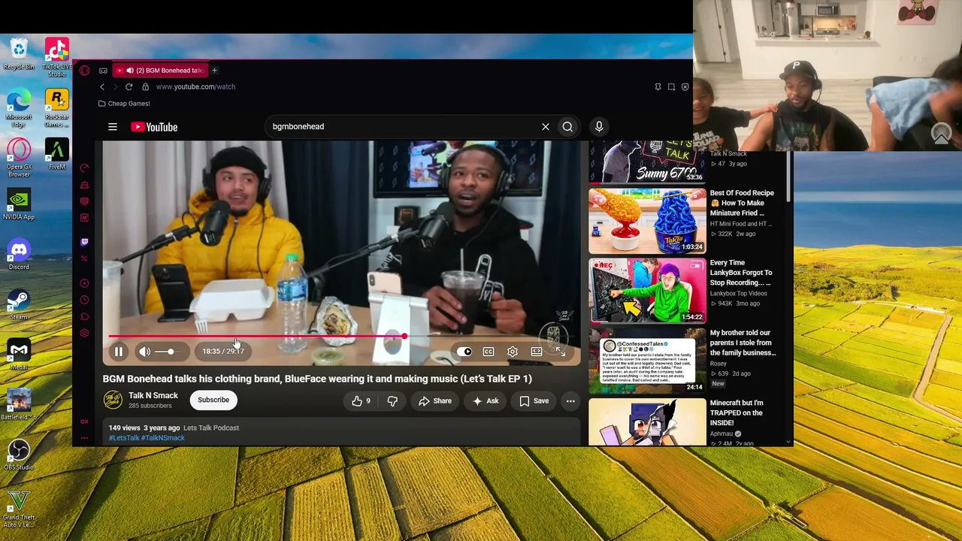Open the Twitch panel in Opera sidebar
Screen dimensions: 962x541
point(84,242)
